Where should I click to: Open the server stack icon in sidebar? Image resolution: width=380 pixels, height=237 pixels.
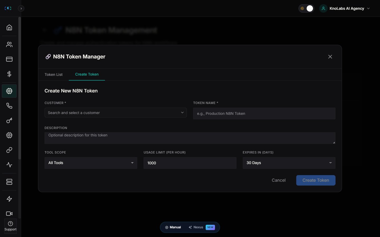tap(9, 182)
